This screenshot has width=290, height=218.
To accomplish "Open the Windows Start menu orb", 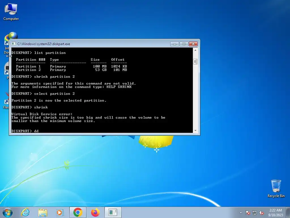I will (7, 212).
